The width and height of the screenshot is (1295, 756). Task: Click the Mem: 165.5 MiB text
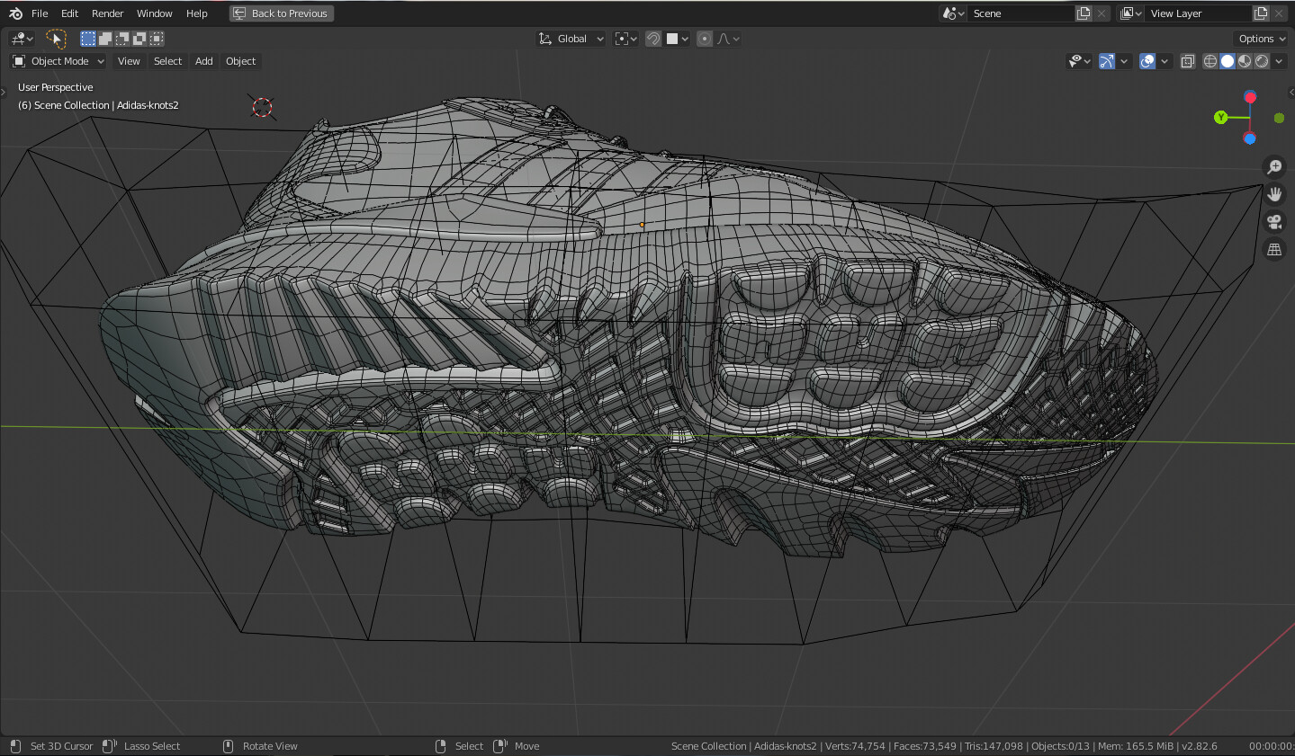[1136, 746]
